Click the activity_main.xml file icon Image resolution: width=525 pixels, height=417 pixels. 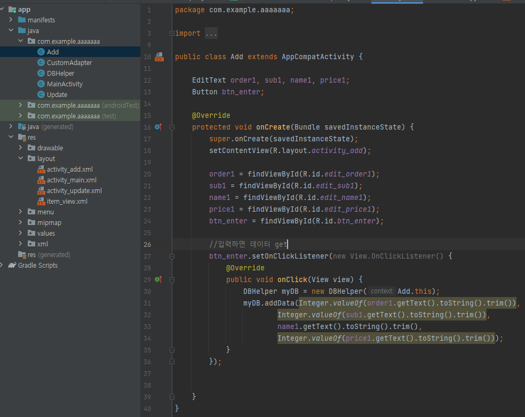tap(41, 180)
